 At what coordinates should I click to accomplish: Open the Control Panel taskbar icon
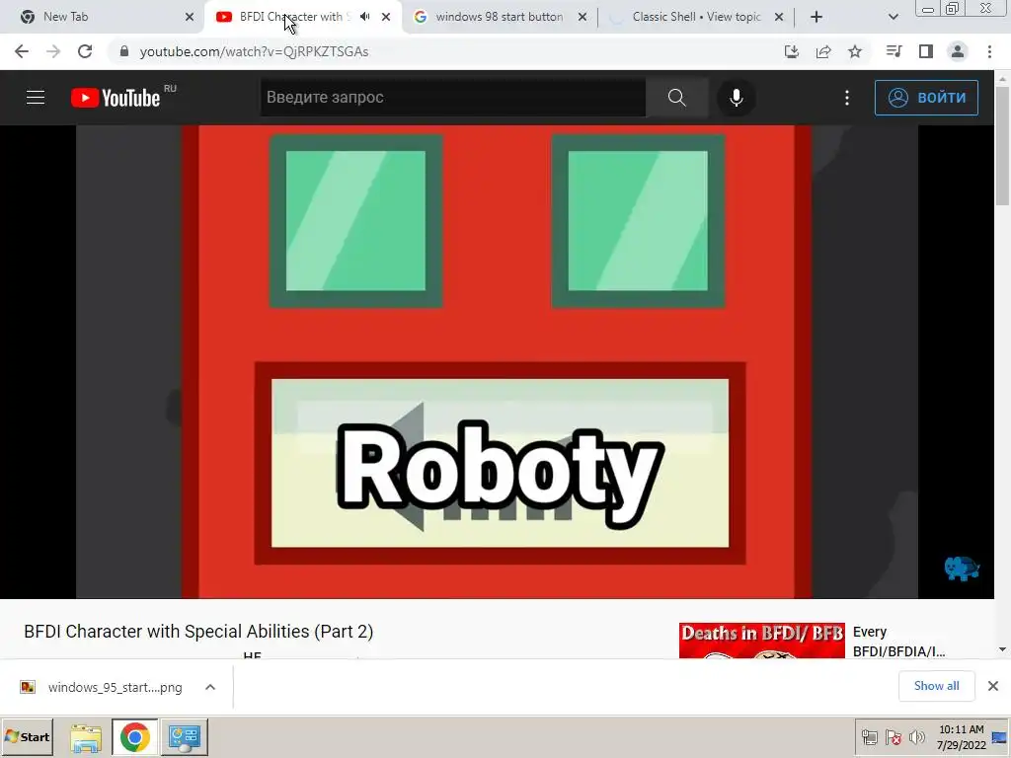click(x=185, y=737)
